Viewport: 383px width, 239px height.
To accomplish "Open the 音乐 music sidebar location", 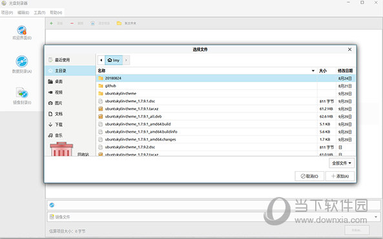I will 70,135.
